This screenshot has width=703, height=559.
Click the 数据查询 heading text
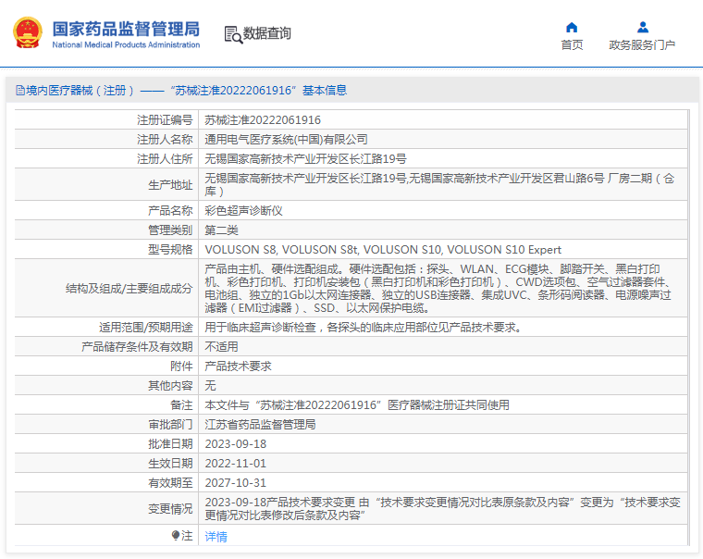coord(266,33)
